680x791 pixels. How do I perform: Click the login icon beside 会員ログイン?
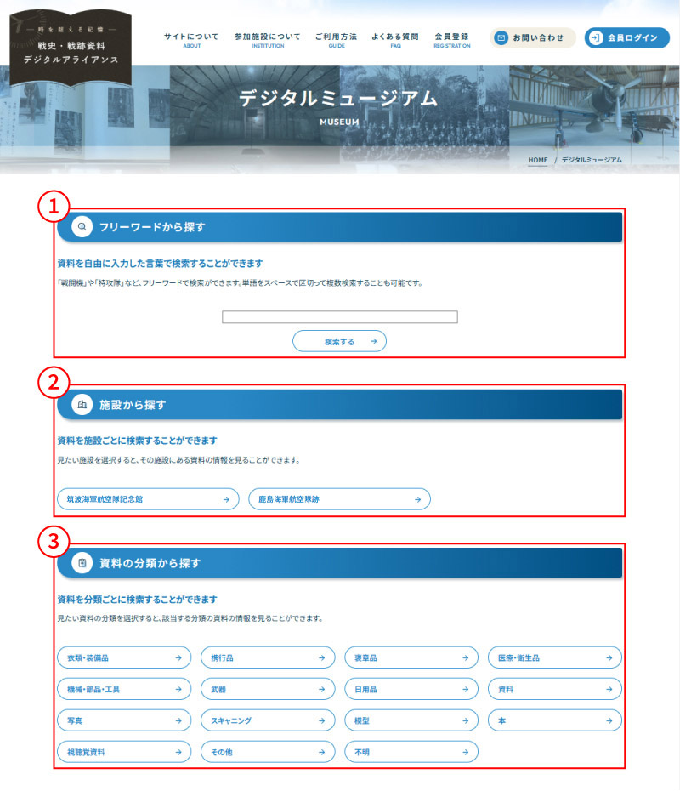pos(597,38)
